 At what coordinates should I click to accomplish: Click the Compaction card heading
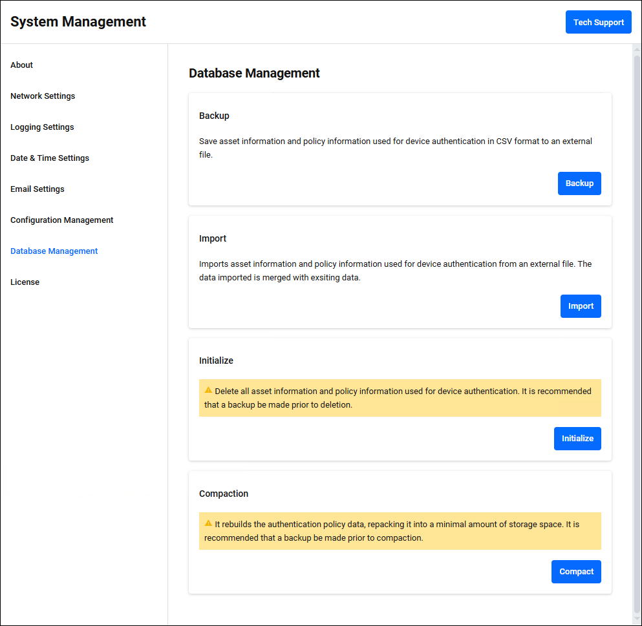coord(224,494)
